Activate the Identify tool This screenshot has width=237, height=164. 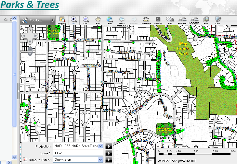click(x=158, y=20)
